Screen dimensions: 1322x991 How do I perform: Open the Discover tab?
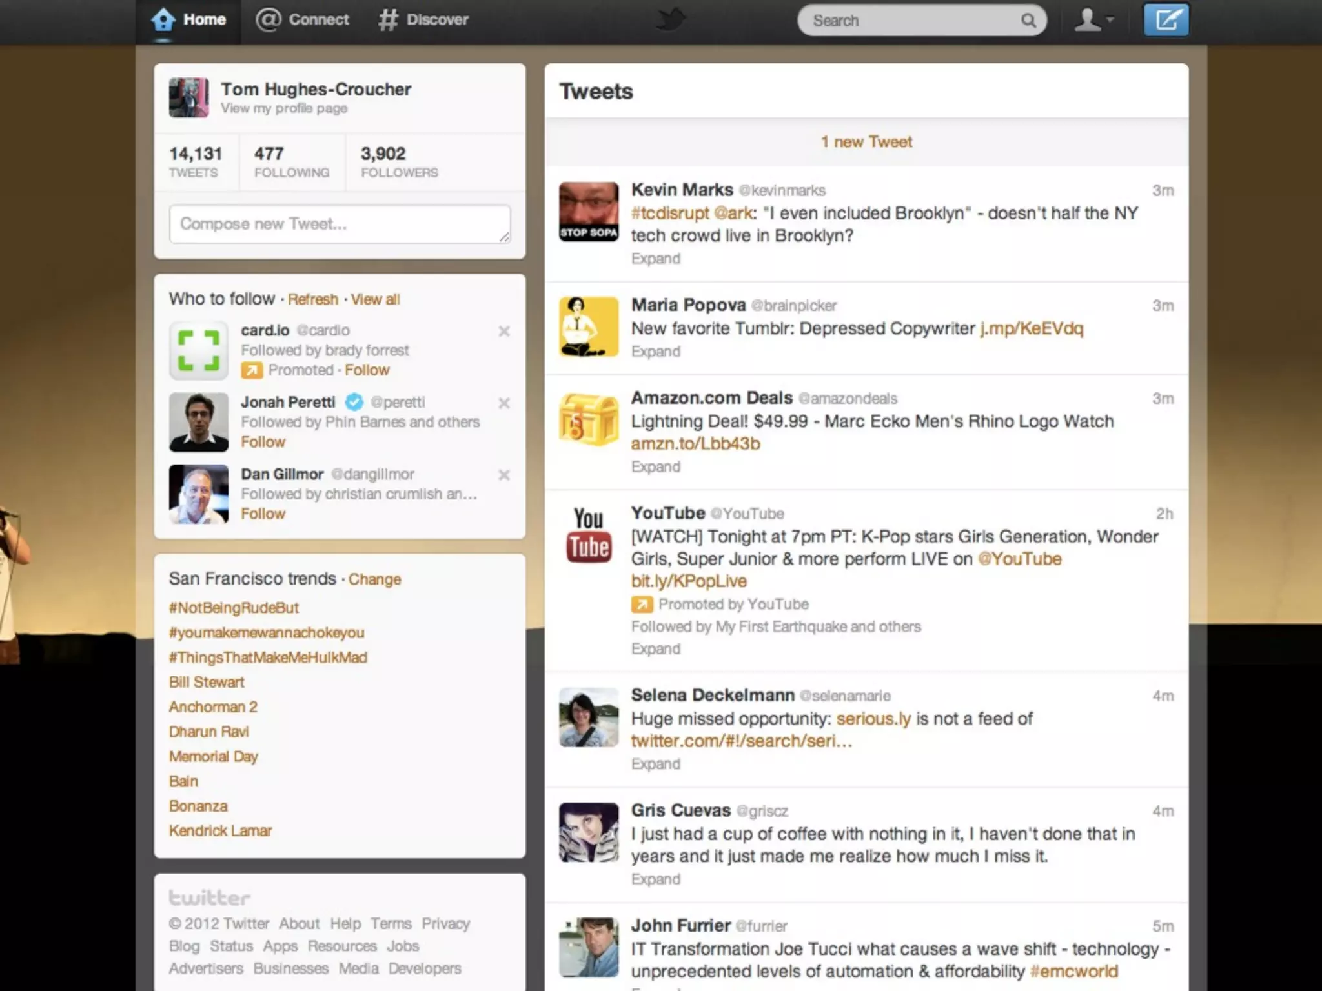[423, 20]
